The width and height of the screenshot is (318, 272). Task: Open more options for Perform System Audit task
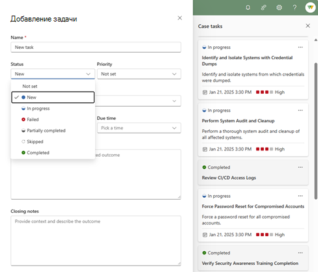(300, 111)
